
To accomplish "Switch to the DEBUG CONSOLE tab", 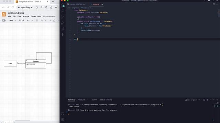I will 106,100.
